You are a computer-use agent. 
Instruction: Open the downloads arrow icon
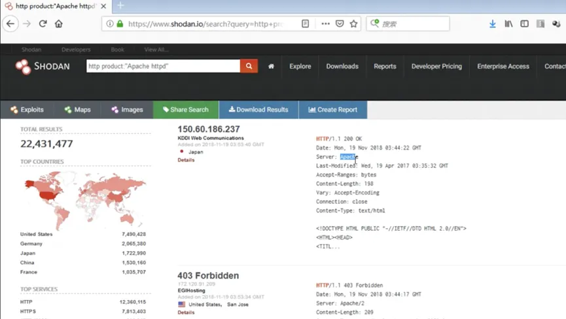pos(492,24)
